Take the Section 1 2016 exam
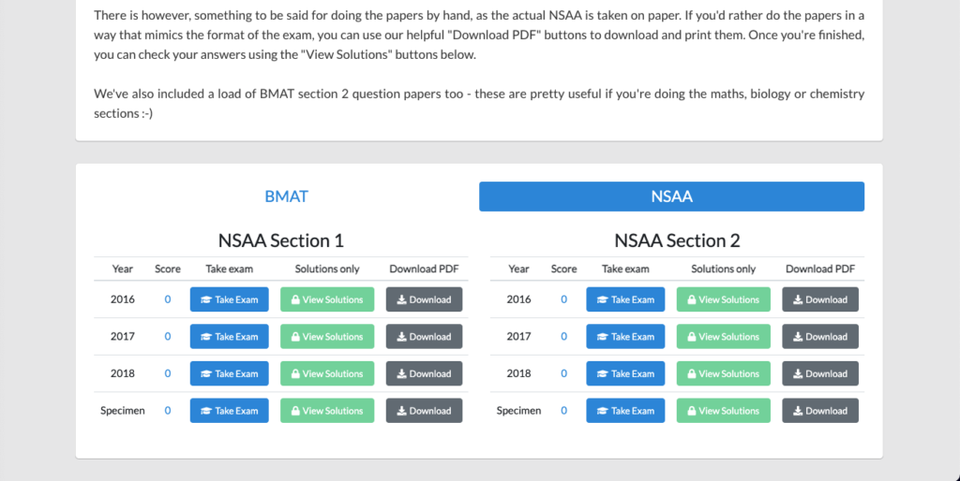This screenshot has height=481, width=960. 229,299
